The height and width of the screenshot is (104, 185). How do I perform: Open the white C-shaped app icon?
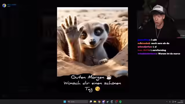(112, 102)
